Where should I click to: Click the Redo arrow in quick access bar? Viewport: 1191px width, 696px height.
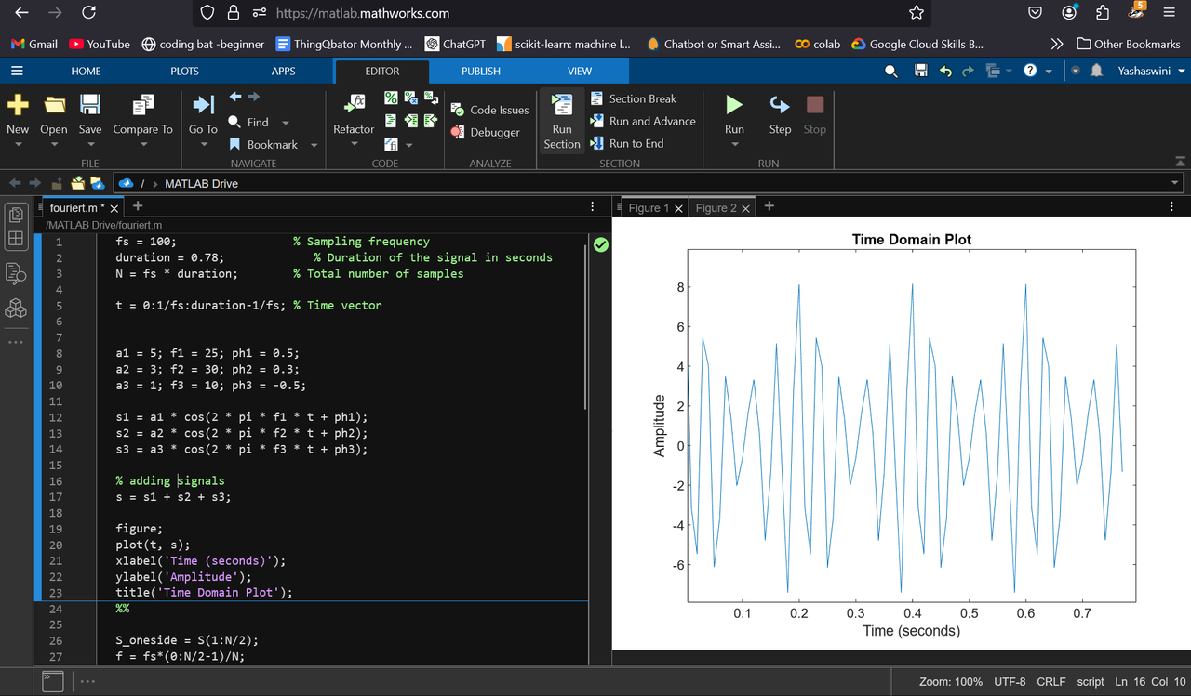point(969,71)
